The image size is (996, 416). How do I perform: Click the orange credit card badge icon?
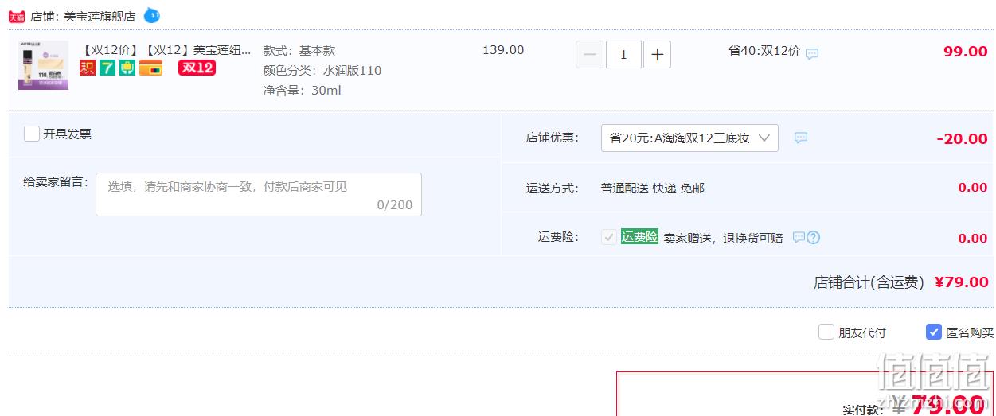[x=151, y=68]
